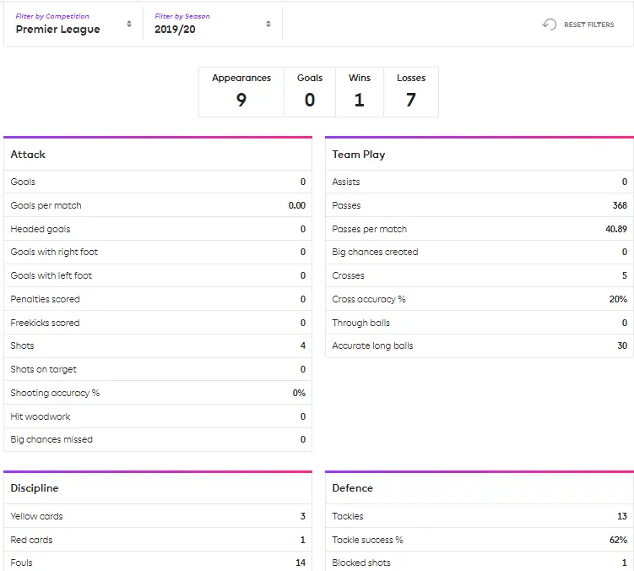
Task: Select the Wins summary stat box
Action: point(360,92)
